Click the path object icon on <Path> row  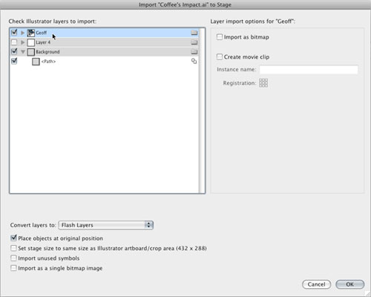194,61
